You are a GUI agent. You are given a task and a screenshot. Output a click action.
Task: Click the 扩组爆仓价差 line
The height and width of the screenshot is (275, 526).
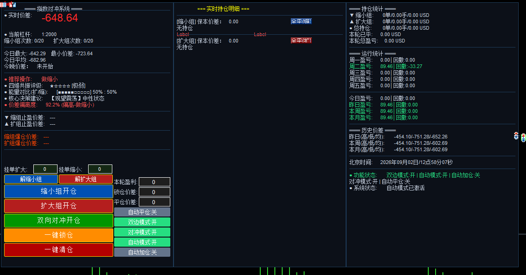point(26,143)
